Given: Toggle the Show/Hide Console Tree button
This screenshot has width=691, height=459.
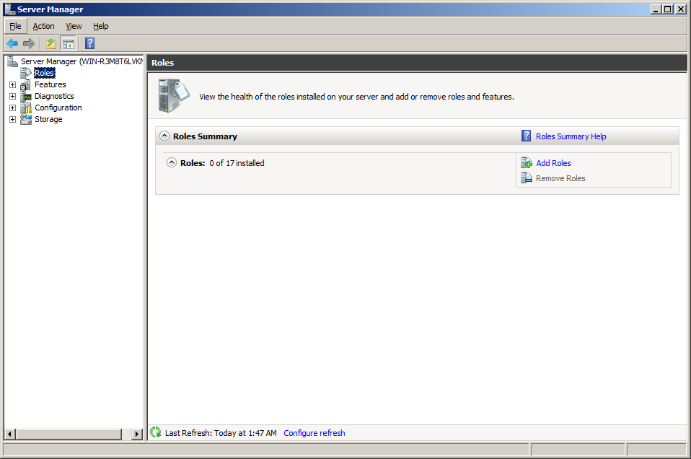Looking at the screenshot, I should pyautogui.click(x=69, y=43).
